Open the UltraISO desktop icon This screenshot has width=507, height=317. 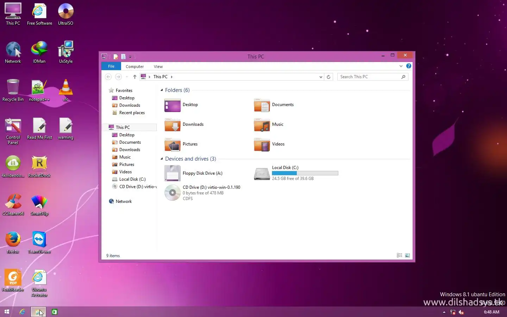(x=65, y=14)
